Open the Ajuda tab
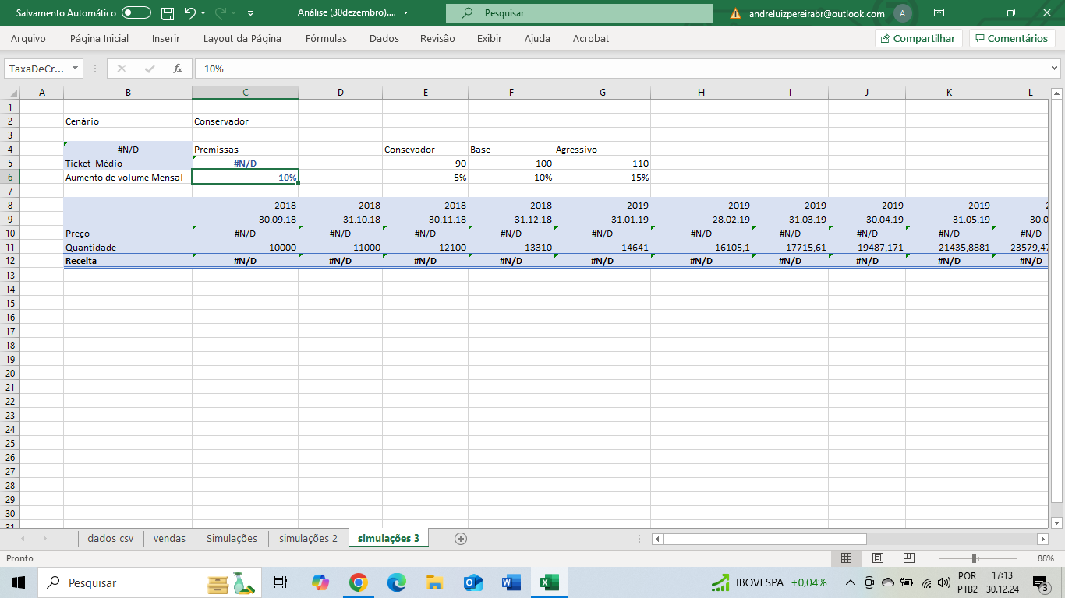This screenshot has width=1065, height=598. (x=537, y=38)
